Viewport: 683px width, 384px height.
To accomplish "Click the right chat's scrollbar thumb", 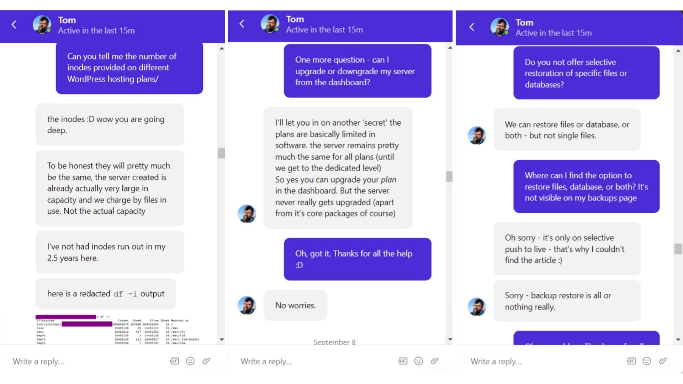I will pyautogui.click(x=678, y=249).
